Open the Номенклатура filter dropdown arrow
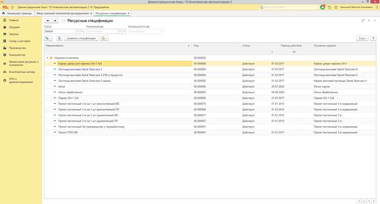Image resolution: width=380 pixels, height=204 pixels. (120, 31)
